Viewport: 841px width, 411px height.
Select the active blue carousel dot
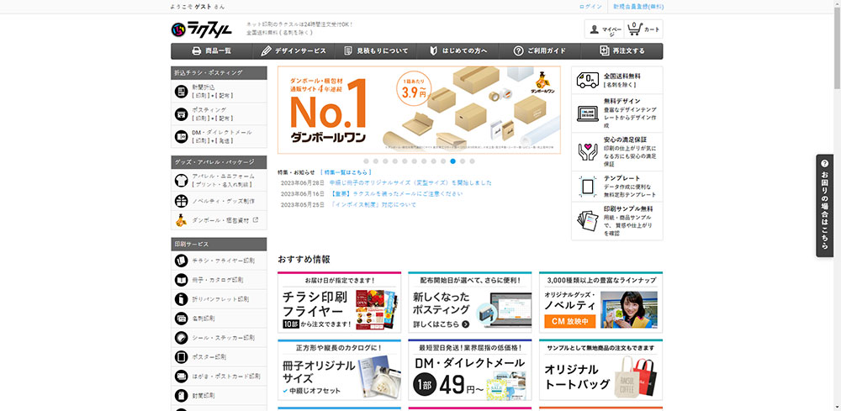453,161
